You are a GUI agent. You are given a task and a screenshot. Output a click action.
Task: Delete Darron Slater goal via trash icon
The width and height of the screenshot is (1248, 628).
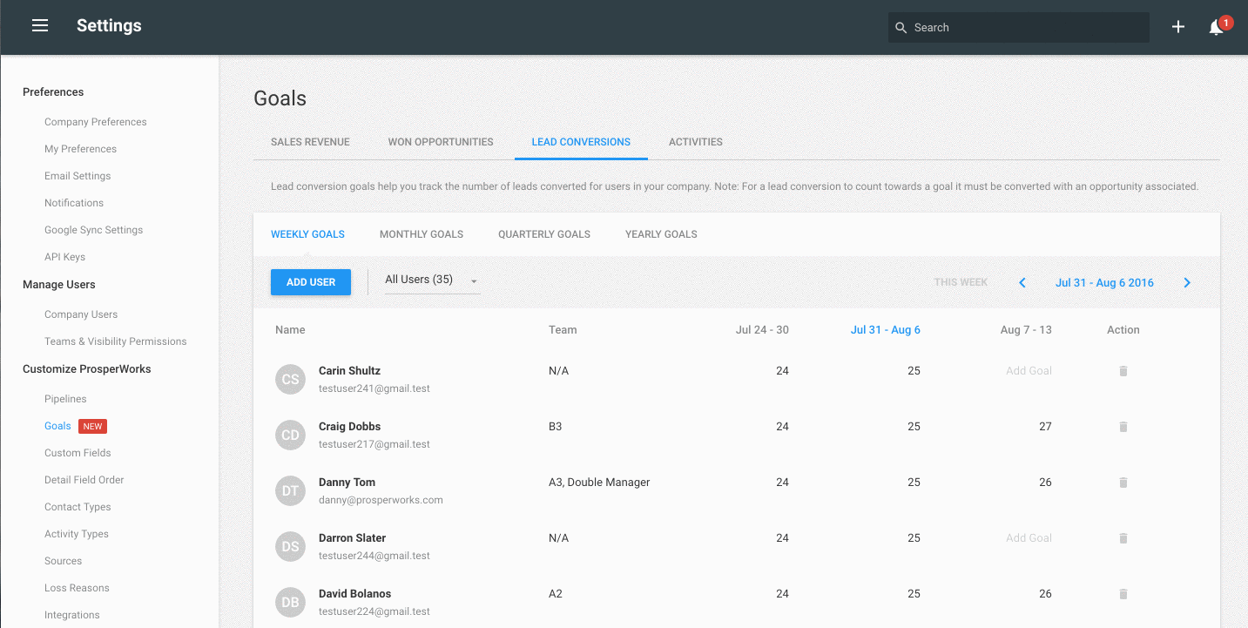click(x=1123, y=538)
